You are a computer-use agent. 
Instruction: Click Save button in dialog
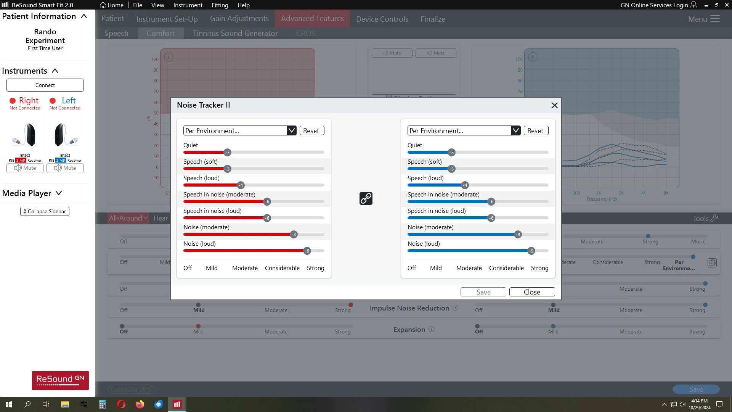click(483, 292)
